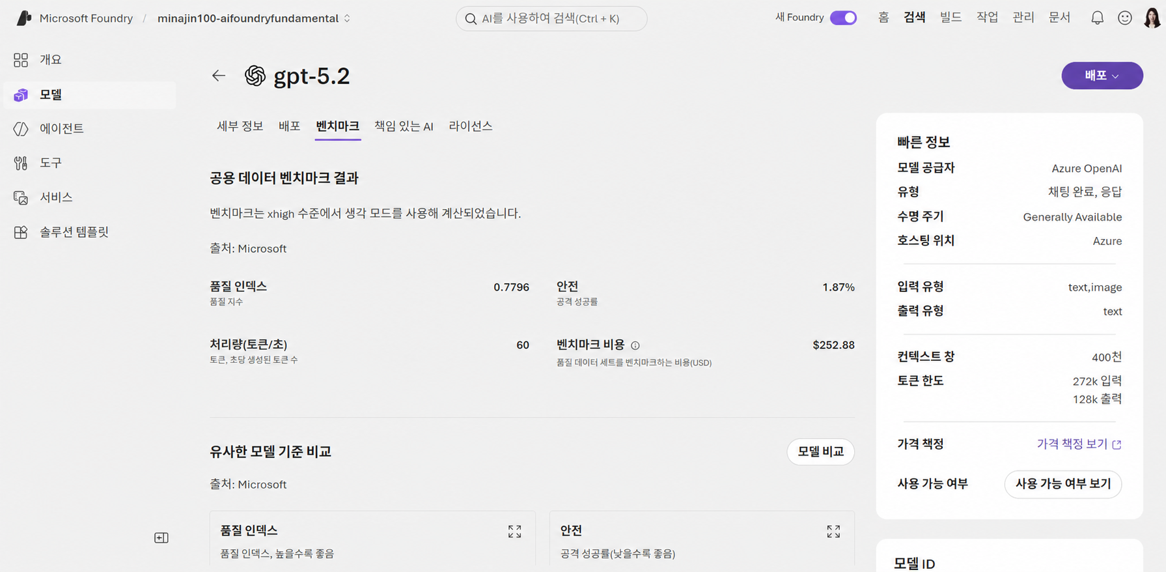Expand the 안전 chart fullscreen
This screenshot has width=1166, height=572.
[x=833, y=532]
